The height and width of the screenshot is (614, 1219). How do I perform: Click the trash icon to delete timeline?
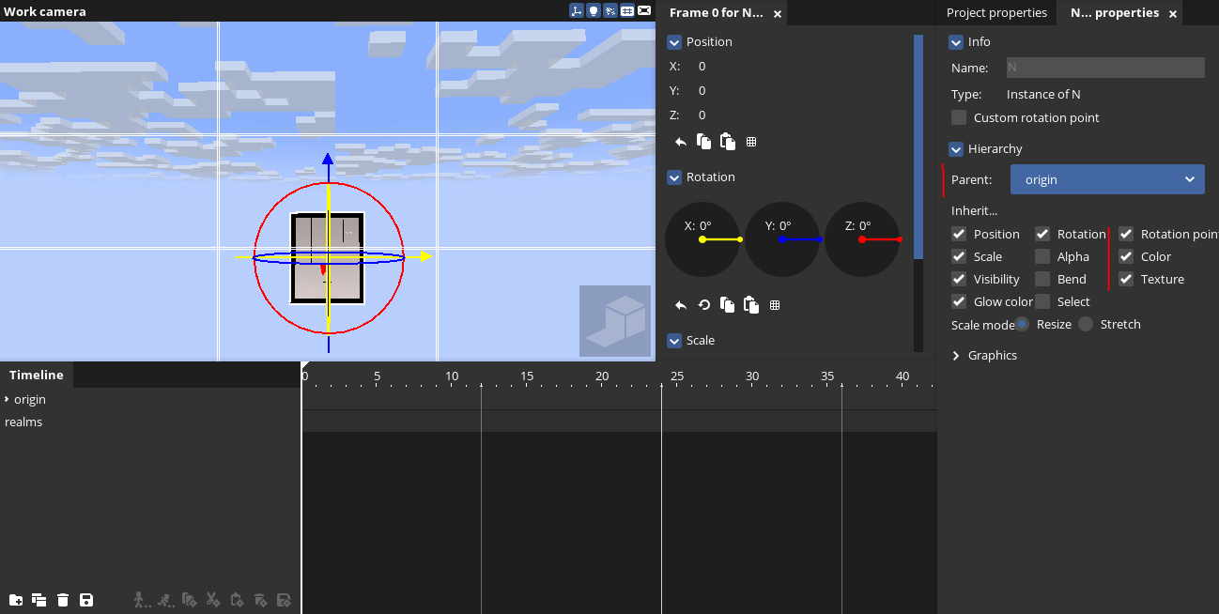(x=63, y=600)
